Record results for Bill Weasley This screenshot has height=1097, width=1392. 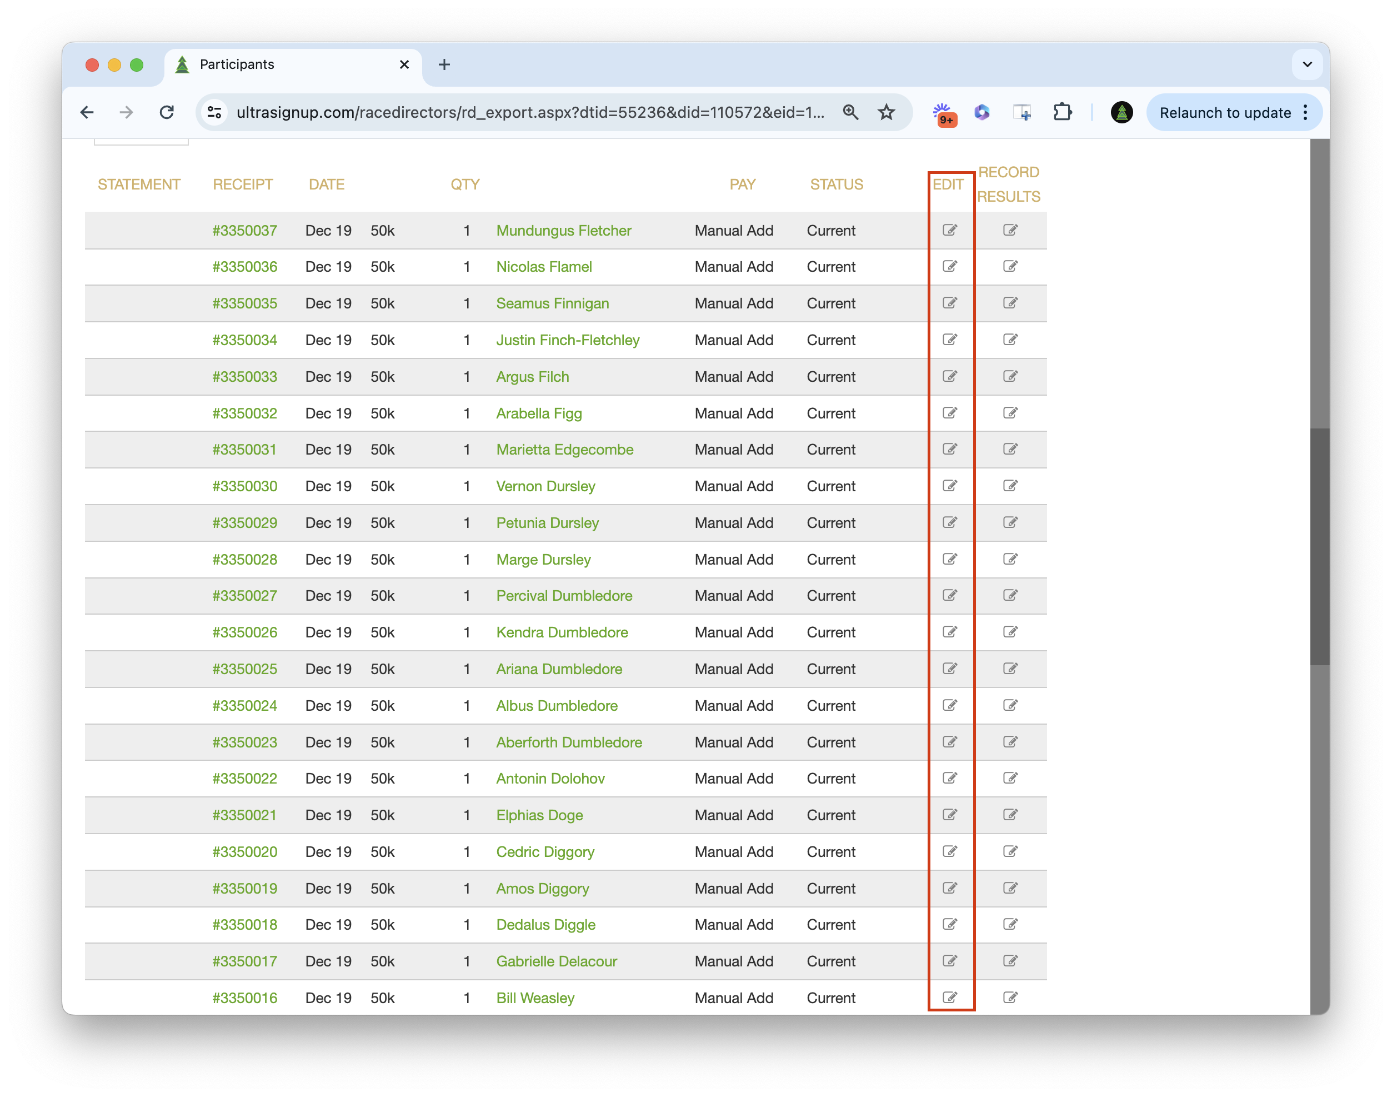coord(1010,998)
